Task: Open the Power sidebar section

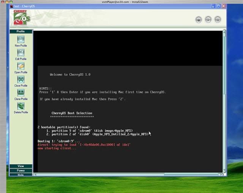Action: pyautogui.click(x=21, y=170)
